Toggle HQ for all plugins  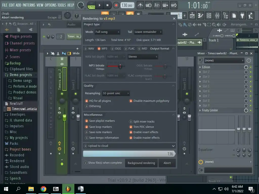click(x=98, y=101)
